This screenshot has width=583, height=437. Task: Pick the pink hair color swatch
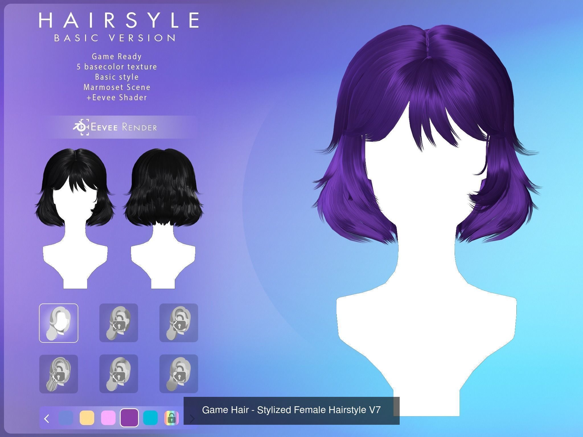(108, 418)
